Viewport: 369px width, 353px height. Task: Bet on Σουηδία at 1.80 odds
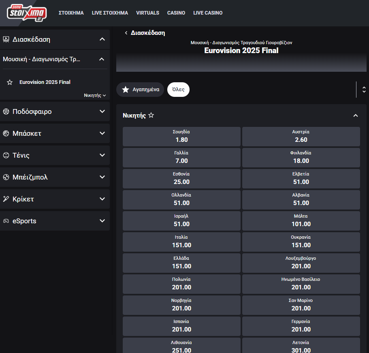pyautogui.click(x=181, y=136)
